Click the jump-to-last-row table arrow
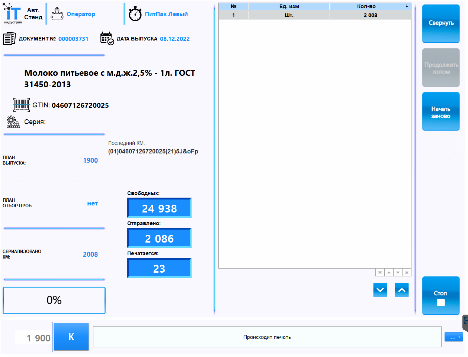The width and height of the screenshot is (468, 357). click(x=407, y=272)
